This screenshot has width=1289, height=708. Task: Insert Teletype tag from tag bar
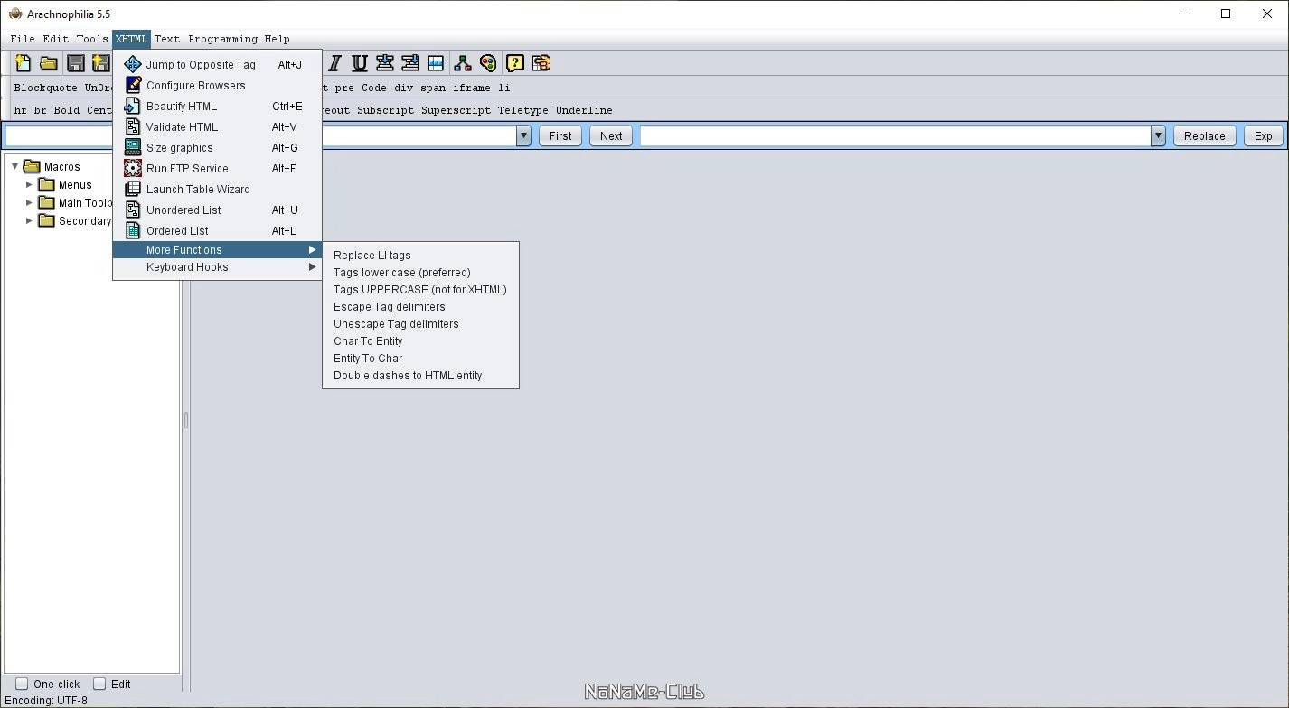pyautogui.click(x=522, y=110)
